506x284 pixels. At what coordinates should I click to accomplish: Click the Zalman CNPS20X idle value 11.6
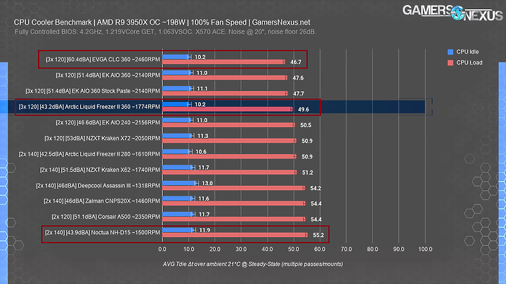pyautogui.click(x=204, y=198)
